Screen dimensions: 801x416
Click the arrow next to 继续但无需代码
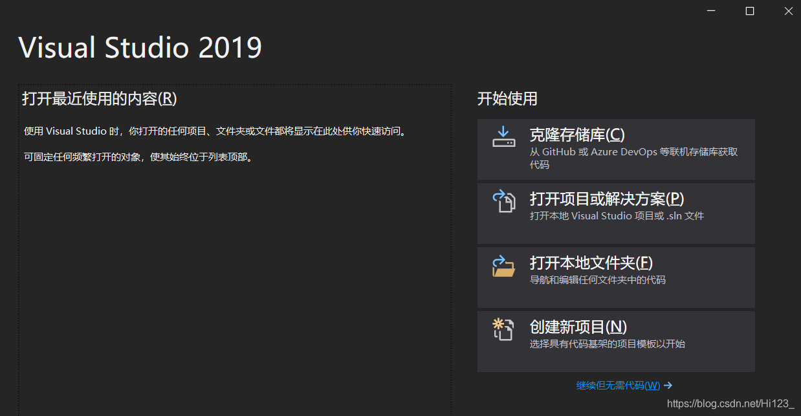[668, 386]
